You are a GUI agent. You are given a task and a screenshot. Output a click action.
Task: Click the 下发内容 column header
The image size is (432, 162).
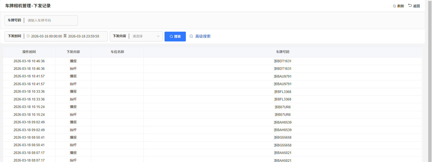pyautogui.click(x=73, y=52)
